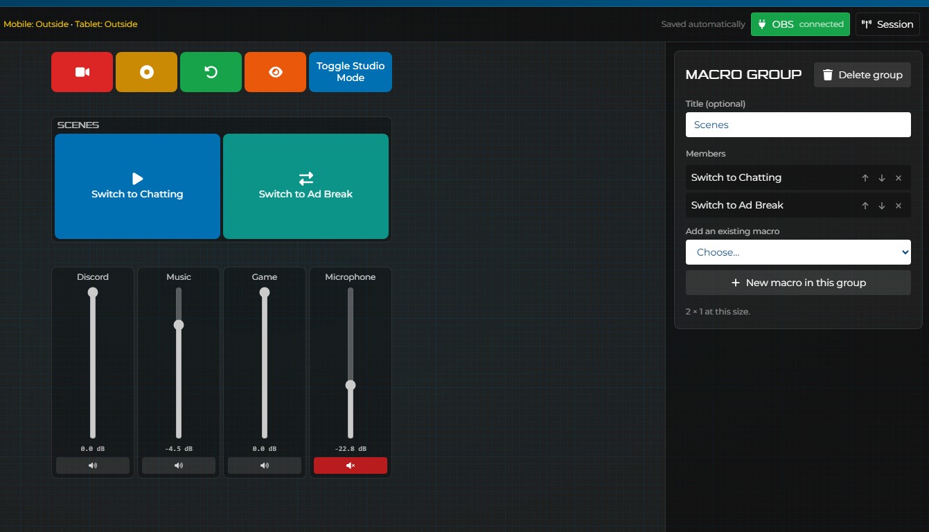Click the Discord volume slider handle
The image size is (929, 532).
pyautogui.click(x=93, y=292)
